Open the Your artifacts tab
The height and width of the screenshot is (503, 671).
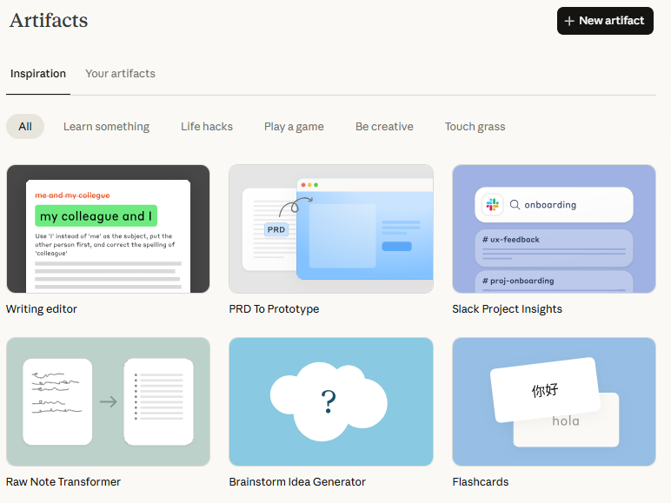tap(120, 74)
